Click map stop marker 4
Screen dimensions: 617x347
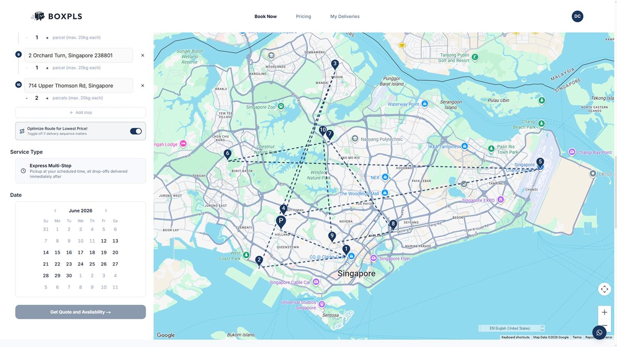click(283, 209)
